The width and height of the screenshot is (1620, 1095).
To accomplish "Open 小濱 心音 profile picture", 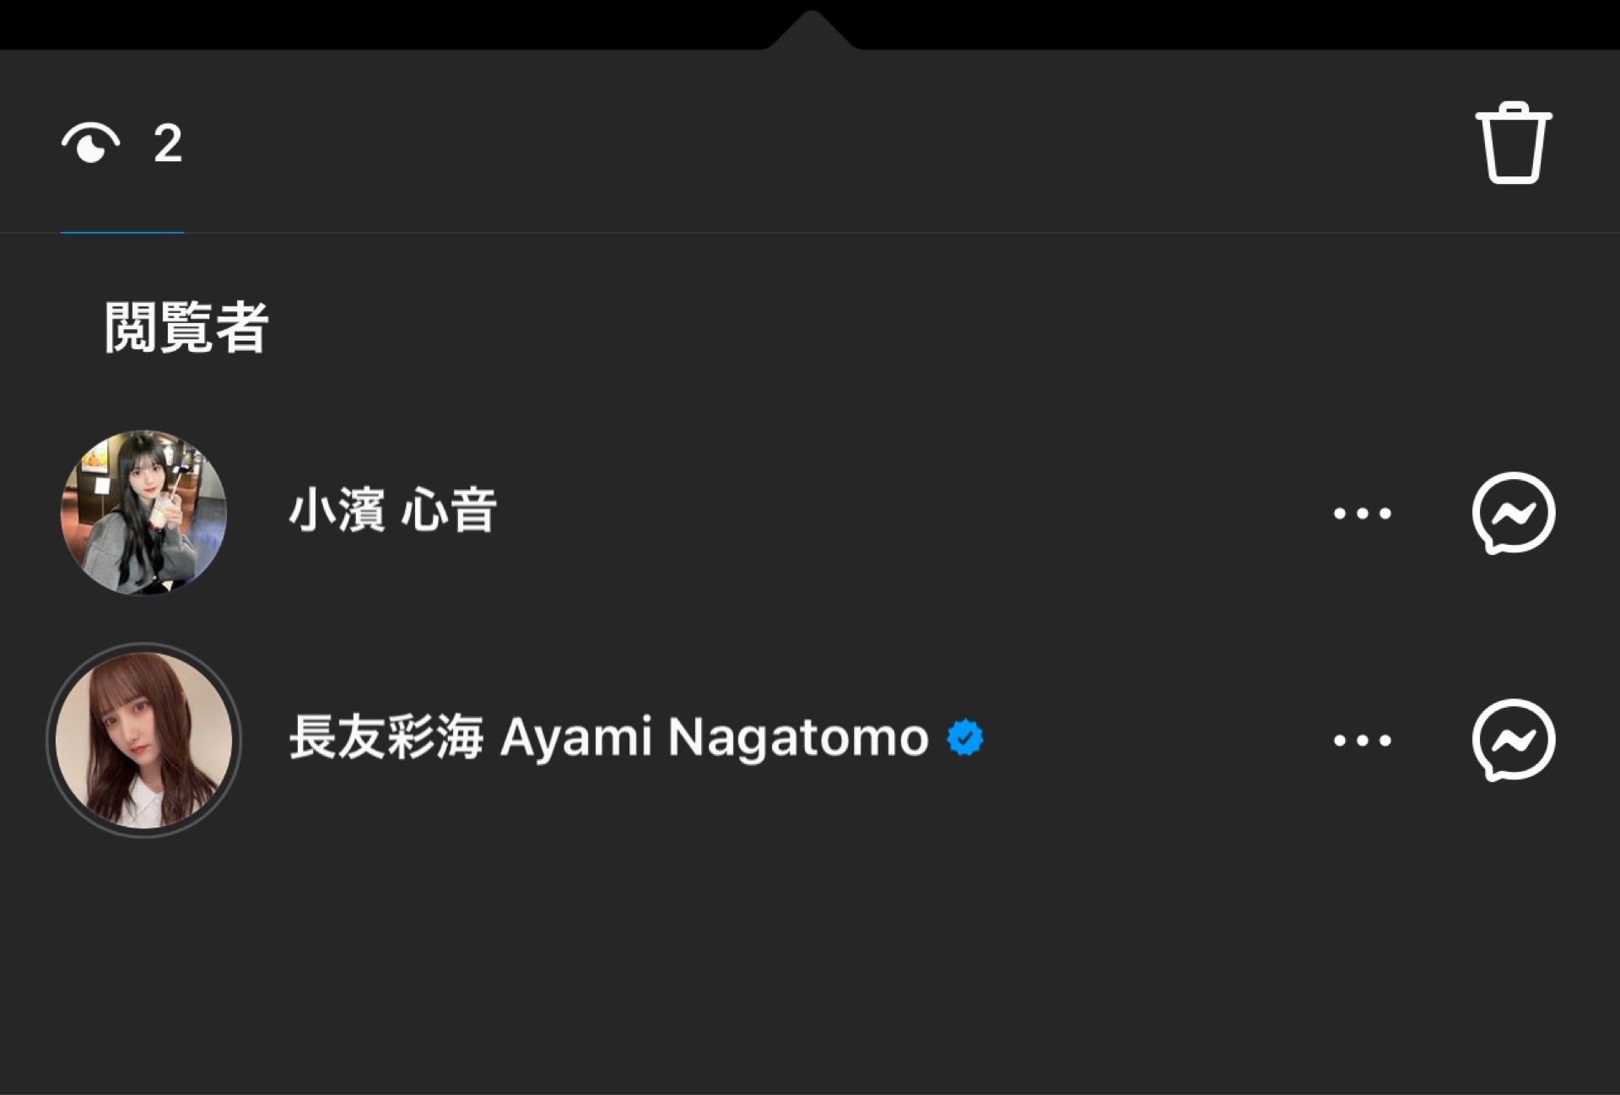I will click(144, 513).
